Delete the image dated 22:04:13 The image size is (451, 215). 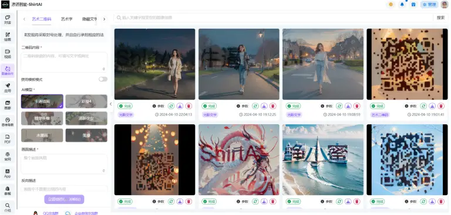click(189, 106)
